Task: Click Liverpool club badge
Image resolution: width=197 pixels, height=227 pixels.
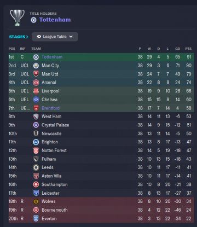Action: click(x=36, y=91)
